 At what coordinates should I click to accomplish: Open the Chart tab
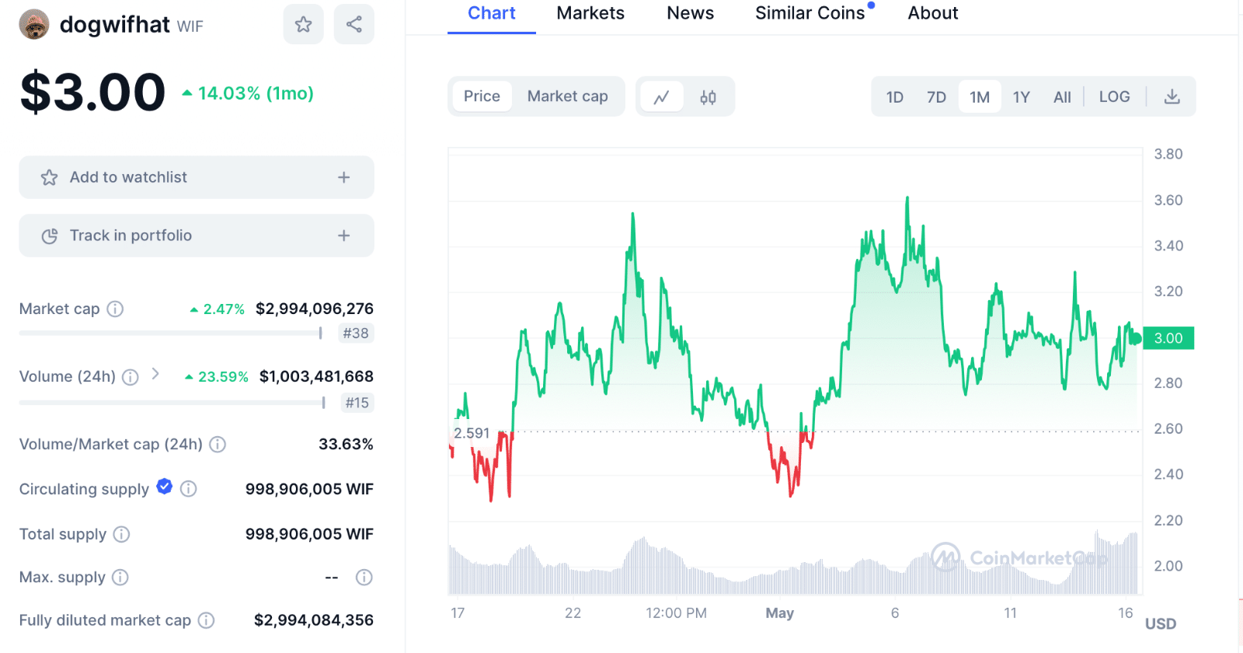coord(492,13)
